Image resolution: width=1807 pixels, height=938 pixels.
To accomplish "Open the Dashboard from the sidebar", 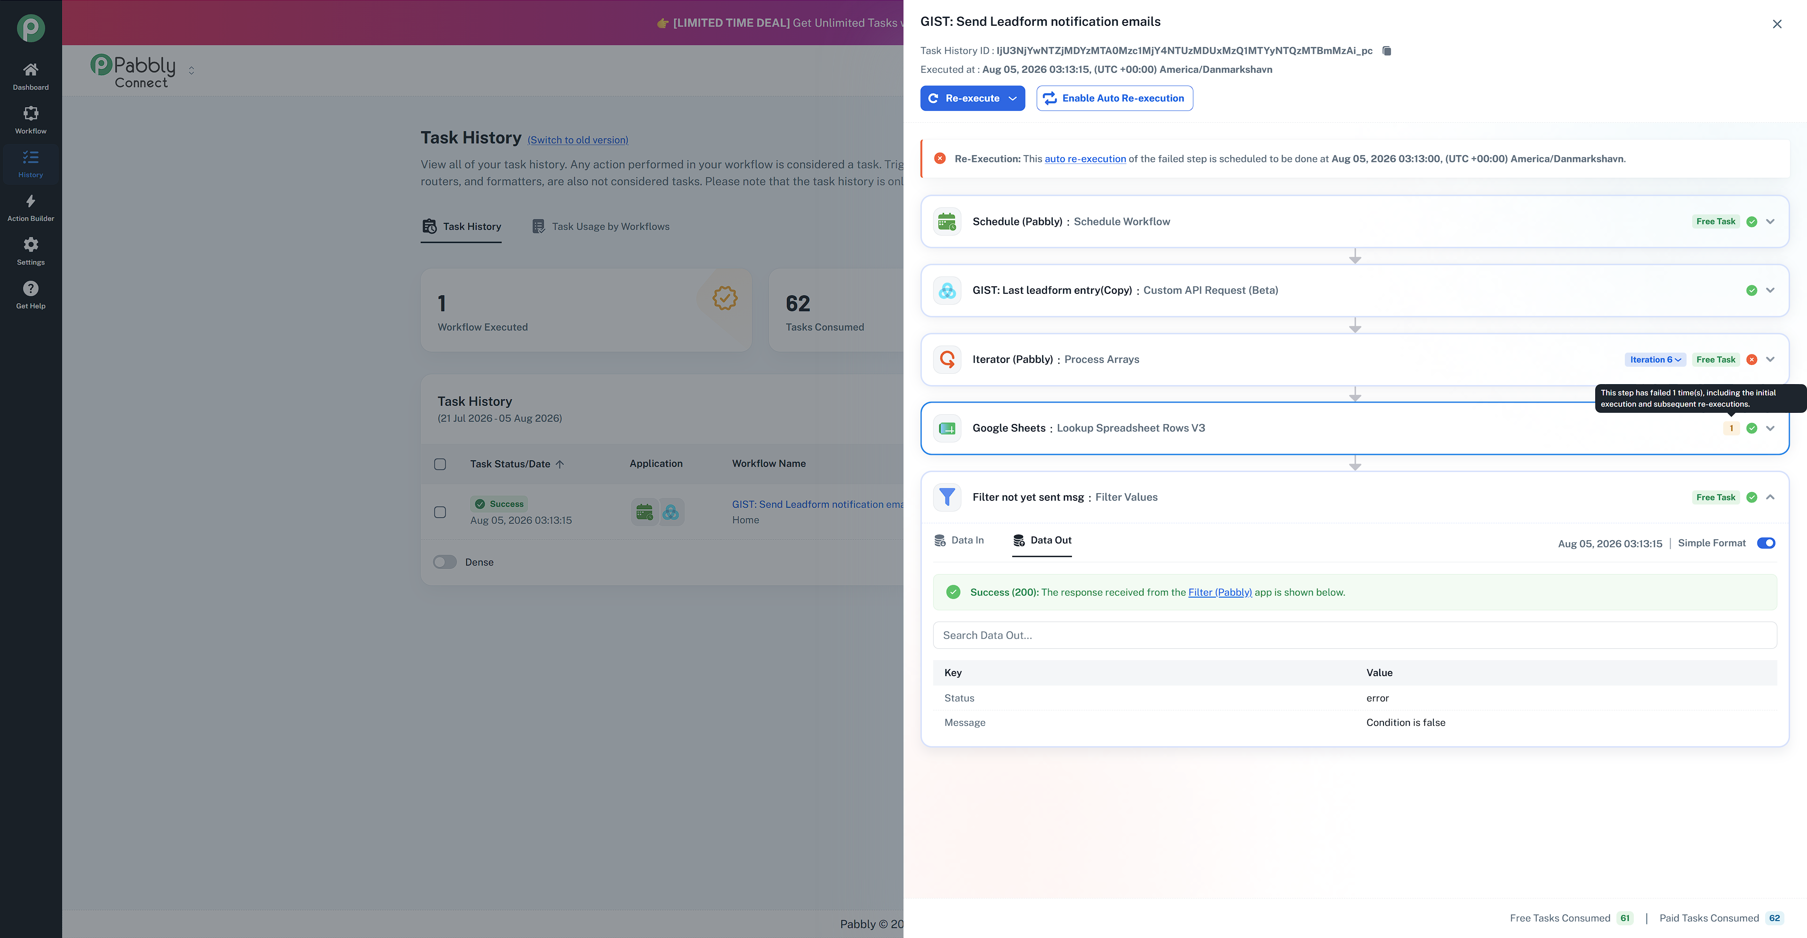I will tap(31, 77).
